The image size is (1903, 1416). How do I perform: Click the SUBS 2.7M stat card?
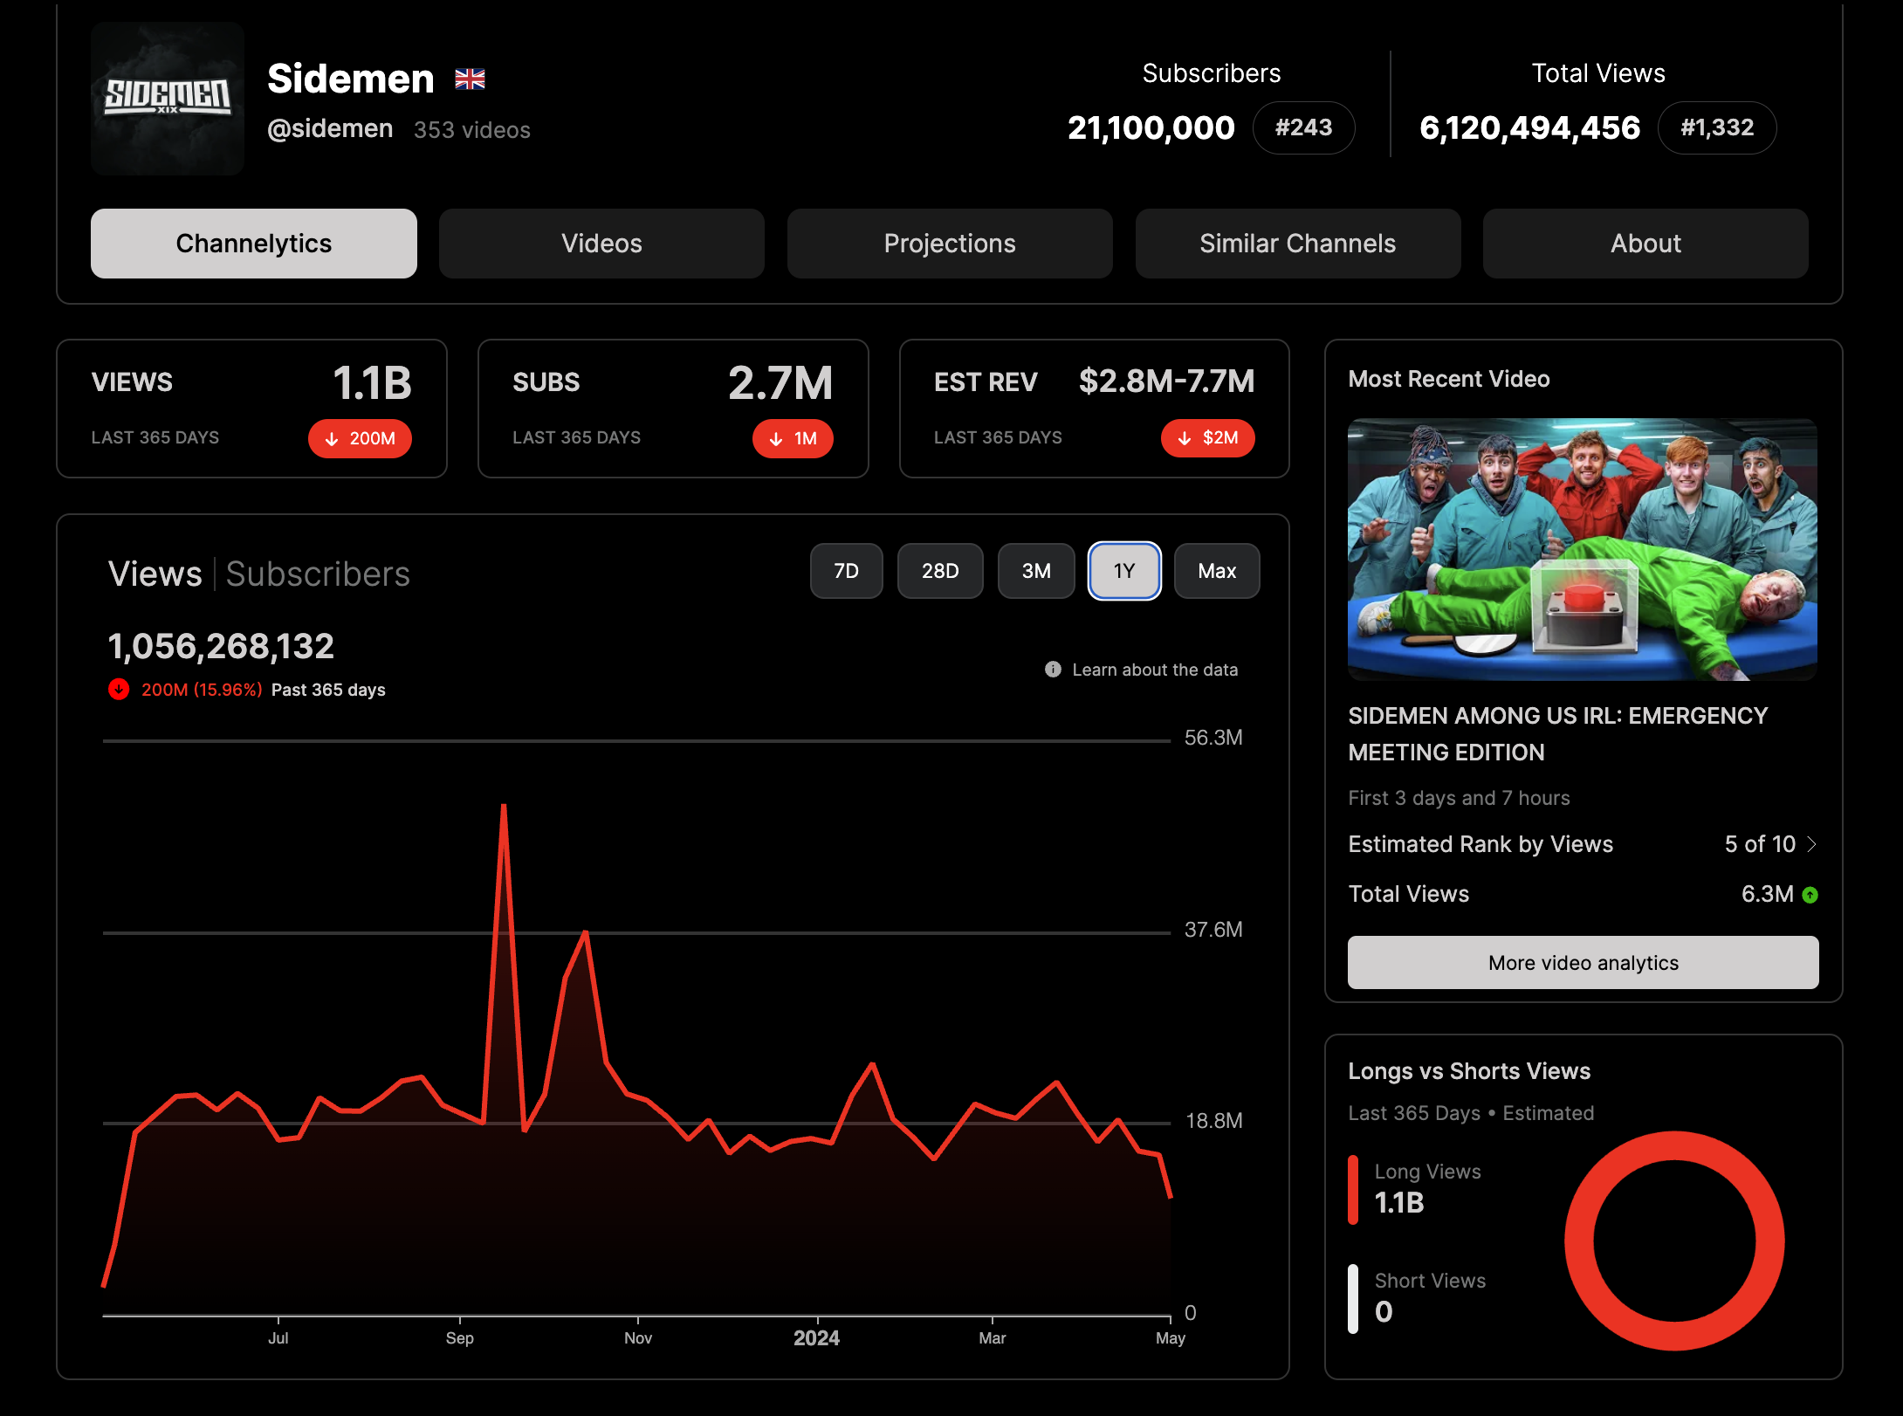673,409
